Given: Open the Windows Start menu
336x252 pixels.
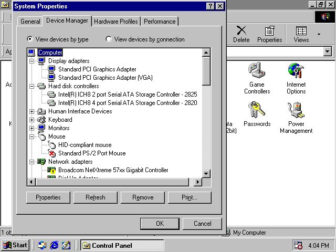Looking at the screenshot, I should pos(15,245).
